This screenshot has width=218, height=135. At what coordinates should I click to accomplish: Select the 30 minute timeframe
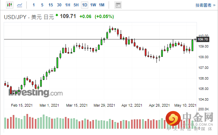pyautogui.click(x=59, y=5)
